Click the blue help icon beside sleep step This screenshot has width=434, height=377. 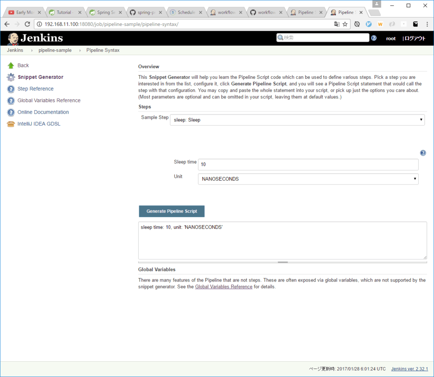tap(423, 153)
